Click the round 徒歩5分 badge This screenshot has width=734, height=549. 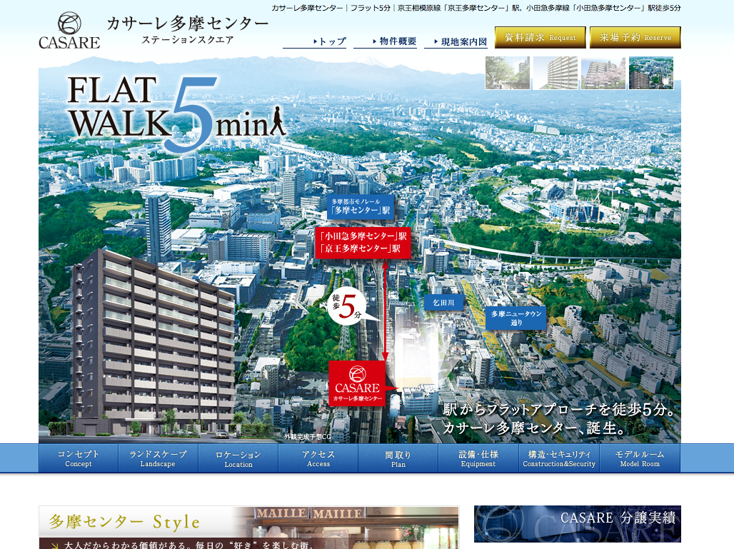(x=346, y=306)
